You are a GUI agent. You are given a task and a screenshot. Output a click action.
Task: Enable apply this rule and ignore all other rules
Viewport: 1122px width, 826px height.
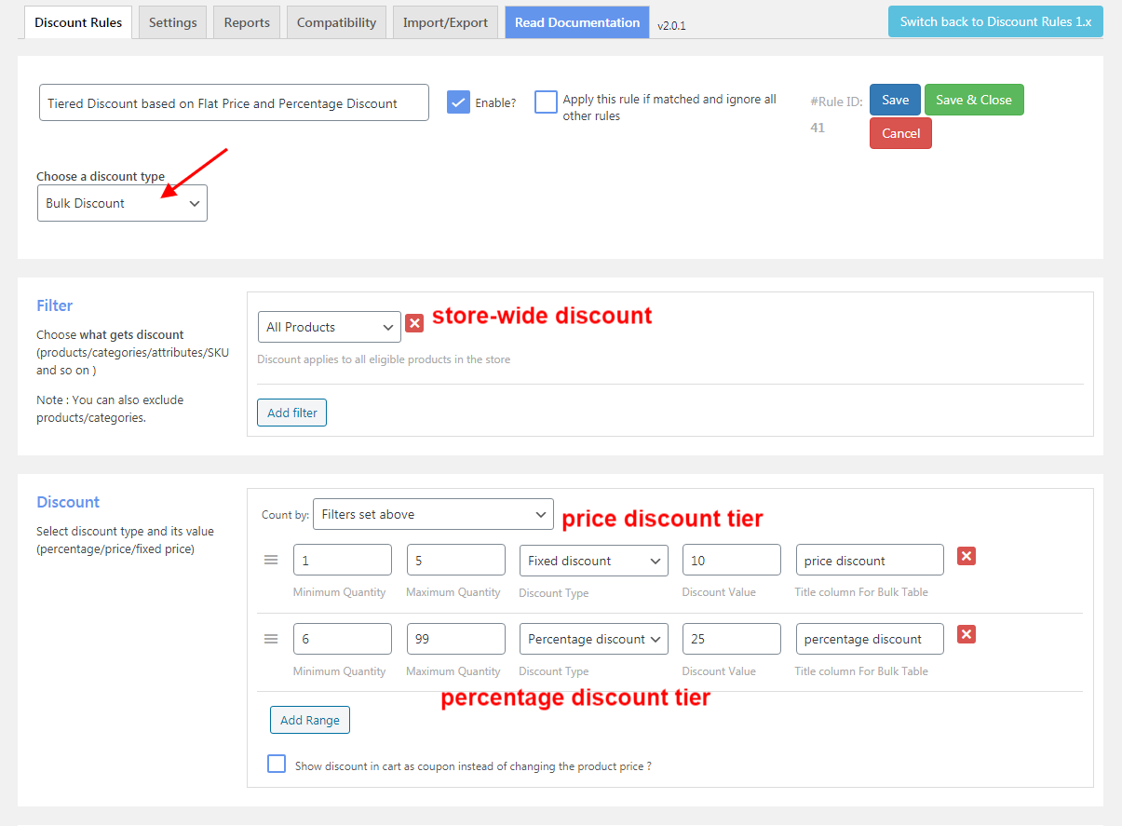coord(546,102)
